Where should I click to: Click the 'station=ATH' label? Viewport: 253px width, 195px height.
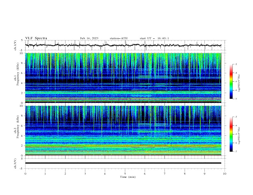119,38
